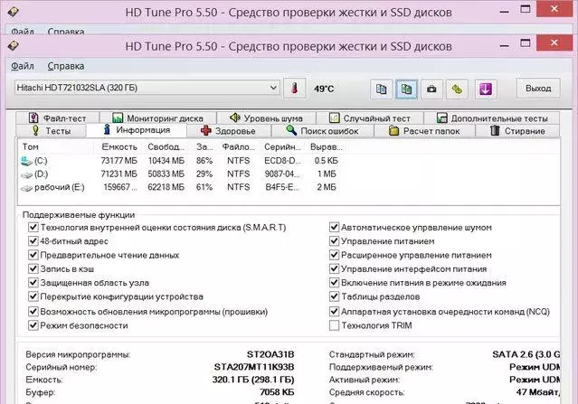This screenshot has height=404, width=578.
Task: Switch to the Здоровье tab
Action: click(229, 131)
